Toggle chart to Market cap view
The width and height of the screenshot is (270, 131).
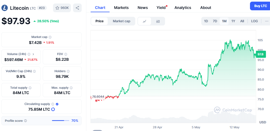[x=121, y=21]
